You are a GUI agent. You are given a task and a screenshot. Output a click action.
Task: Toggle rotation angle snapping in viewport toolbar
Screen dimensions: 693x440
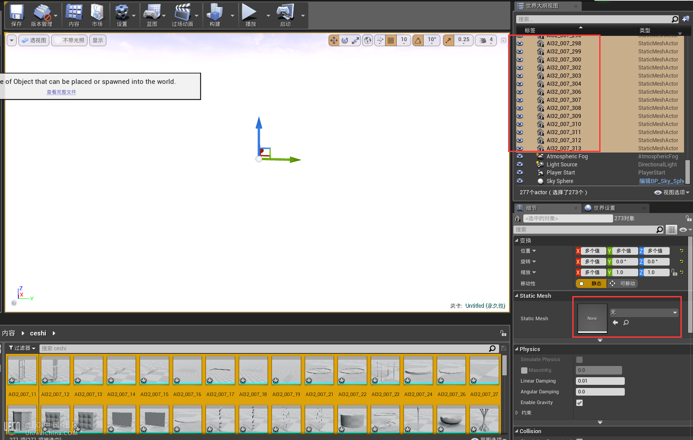418,40
